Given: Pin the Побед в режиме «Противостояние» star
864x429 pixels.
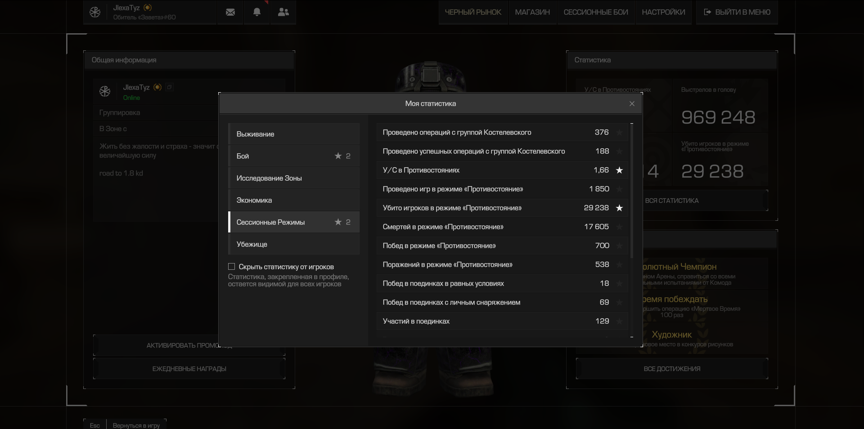Looking at the screenshot, I should click(x=619, y=246).
